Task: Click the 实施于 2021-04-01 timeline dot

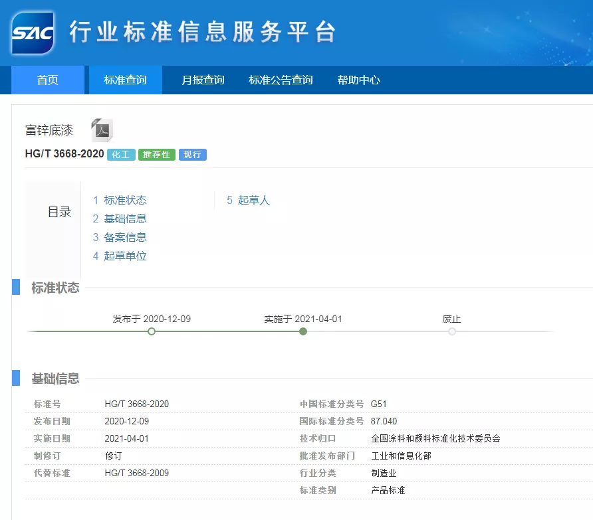Action: coord(303,331)
